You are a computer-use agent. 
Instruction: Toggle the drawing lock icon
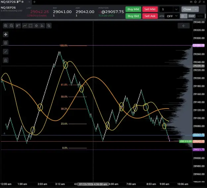(6, 60)
